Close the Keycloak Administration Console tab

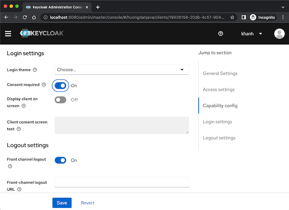coord(87,7)
